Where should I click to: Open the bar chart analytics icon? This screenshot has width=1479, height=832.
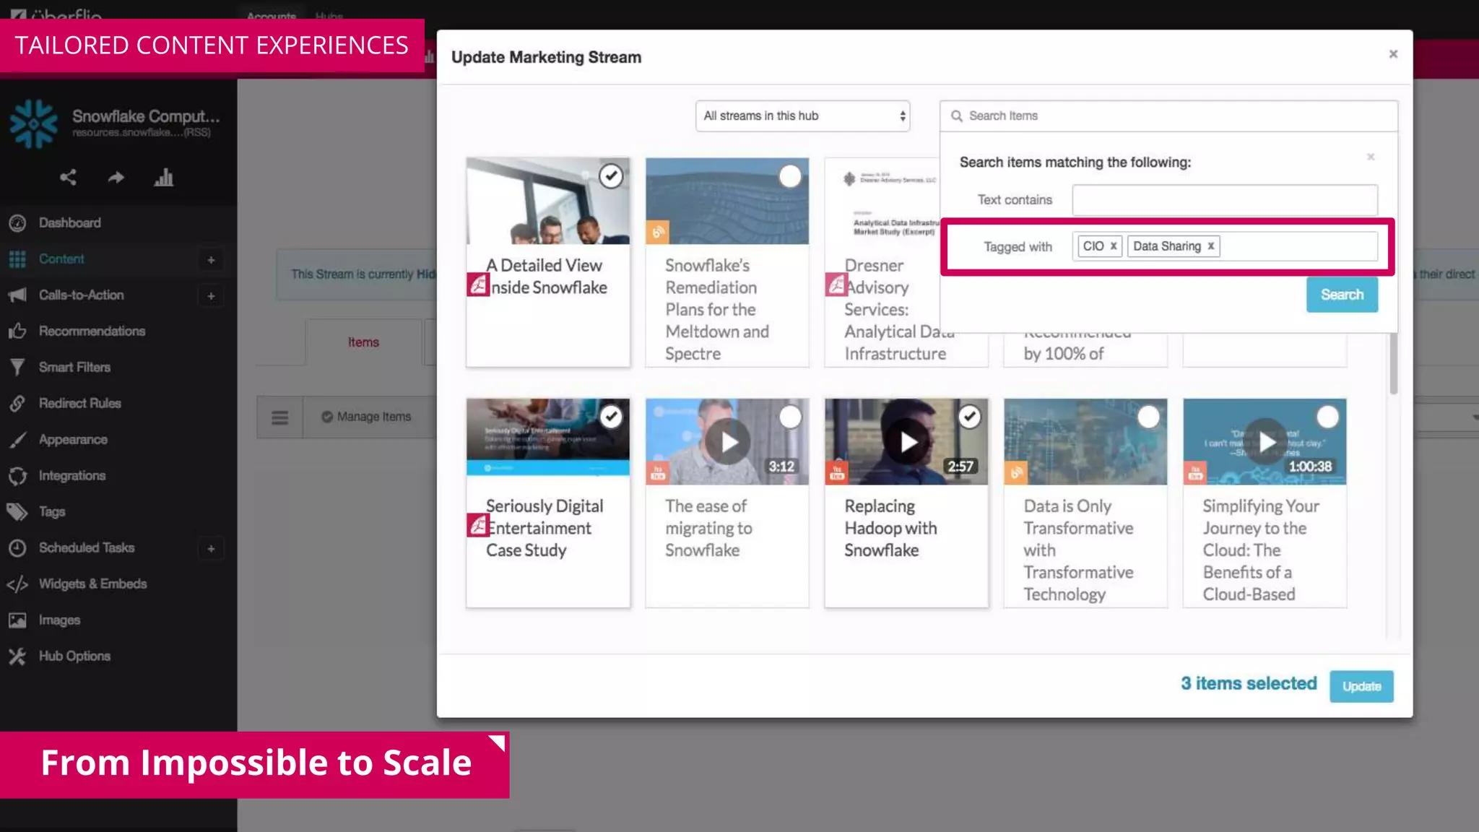[164, 177]
